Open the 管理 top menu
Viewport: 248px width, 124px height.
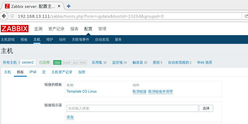pyautogui.click(x=102, y=29)
